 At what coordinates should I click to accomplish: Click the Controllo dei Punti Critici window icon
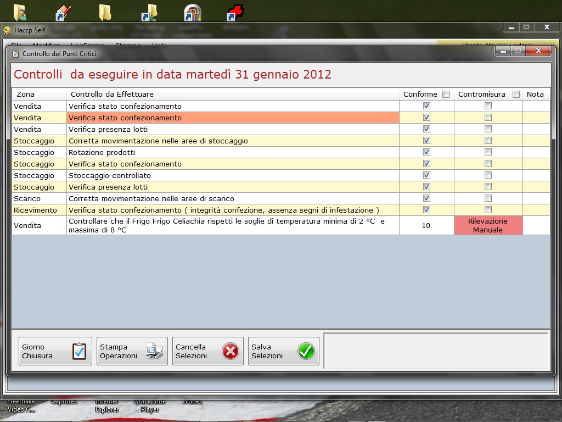(x=15, y=53)
